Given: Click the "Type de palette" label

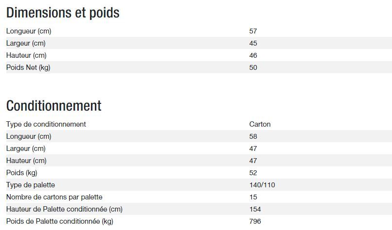Looking at the screenshot, I should [31, 185].
